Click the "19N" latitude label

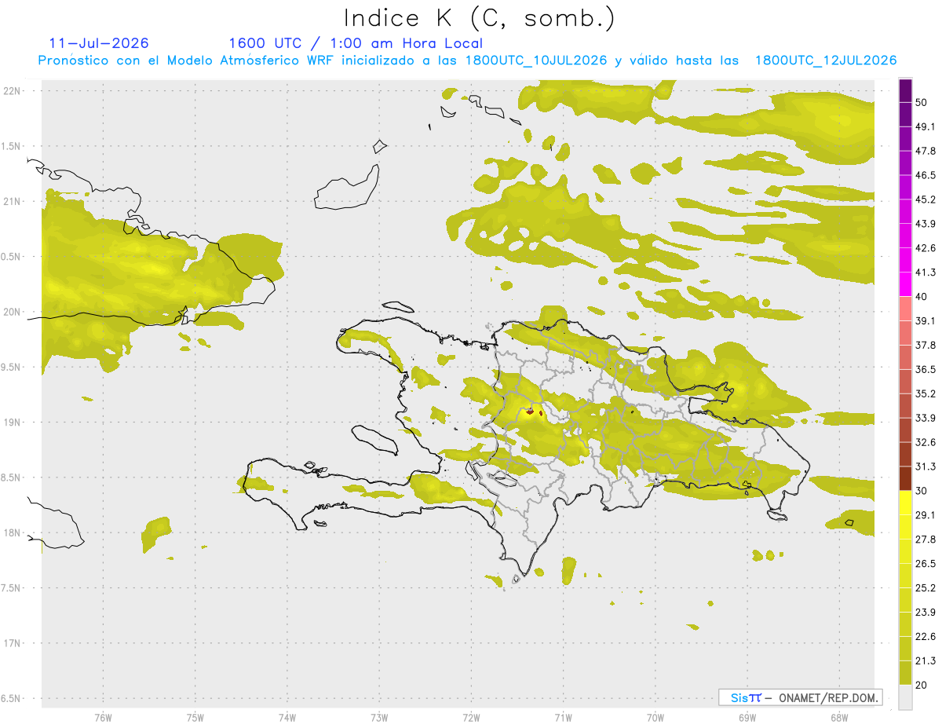[13, 422]
